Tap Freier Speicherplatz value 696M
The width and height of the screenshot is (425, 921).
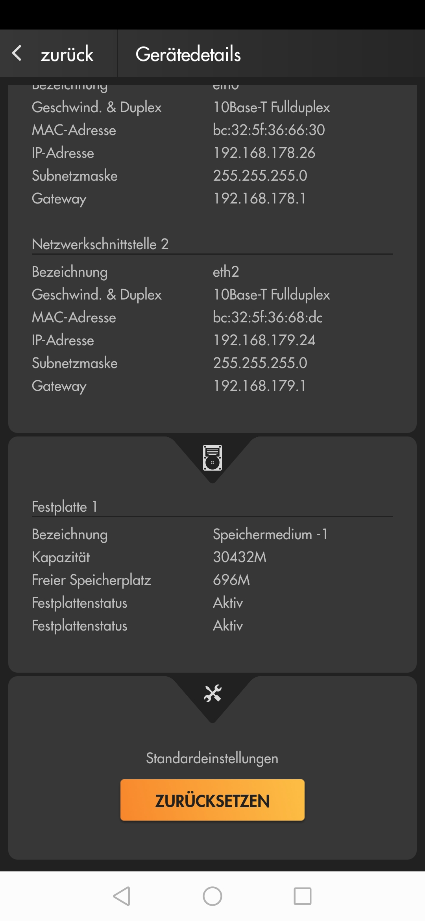point(231,580)
